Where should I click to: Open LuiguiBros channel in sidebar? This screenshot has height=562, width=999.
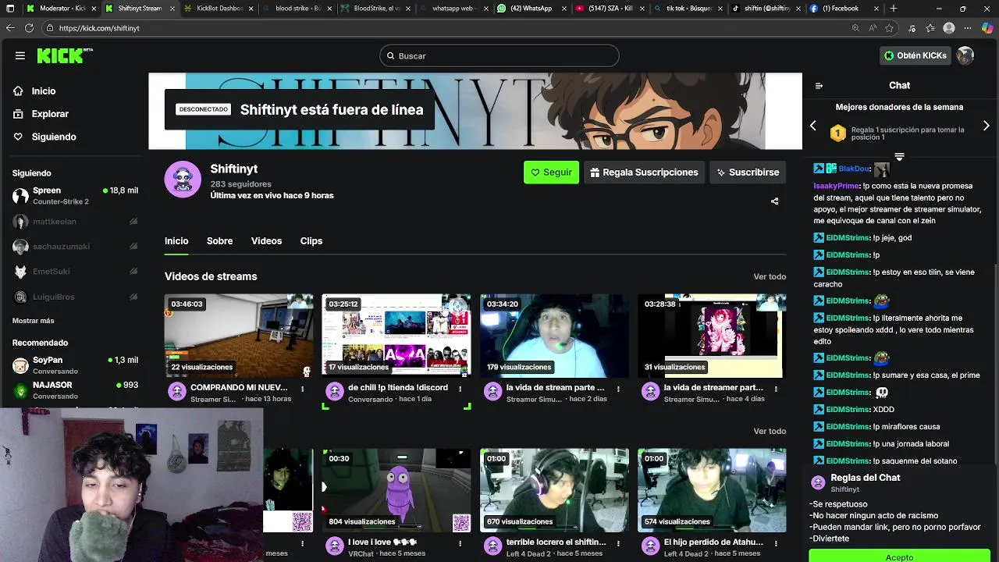click(75, 297)
